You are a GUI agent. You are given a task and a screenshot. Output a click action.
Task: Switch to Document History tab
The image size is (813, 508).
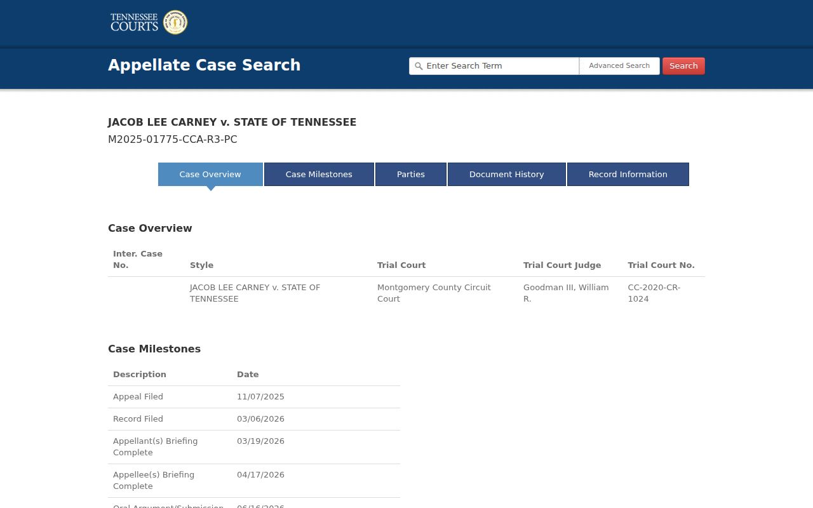pos(507,174)
